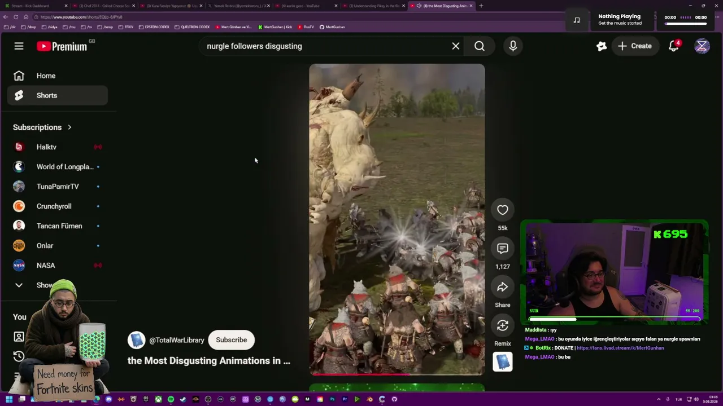Open the account avatar menu
Viewport: 723px width, 406px height.
pyautogui.click(x=702, y=46)
